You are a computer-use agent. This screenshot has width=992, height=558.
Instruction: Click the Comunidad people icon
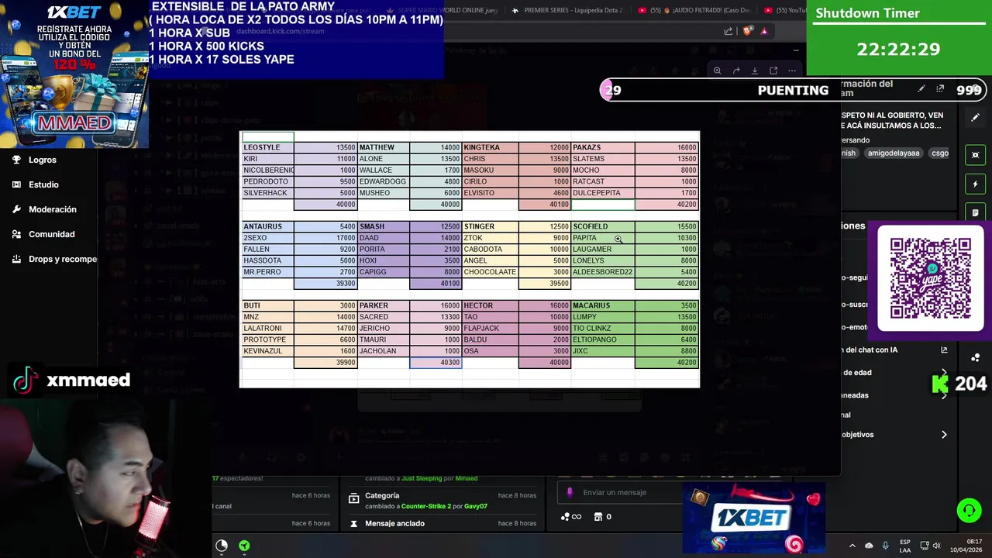pyautogui.click(x=16, y=234)
